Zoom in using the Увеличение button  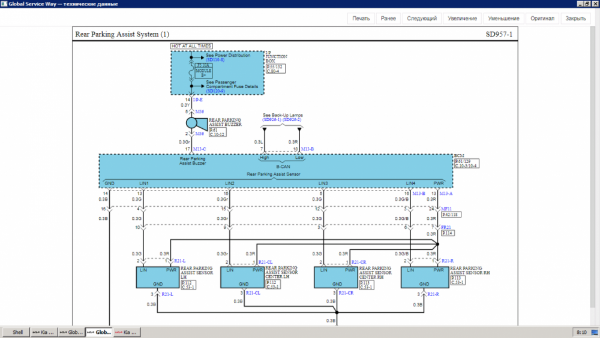(463, 19)
